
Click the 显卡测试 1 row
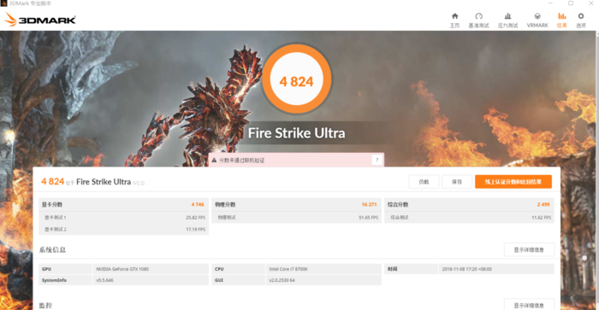(x=123, y=218)
